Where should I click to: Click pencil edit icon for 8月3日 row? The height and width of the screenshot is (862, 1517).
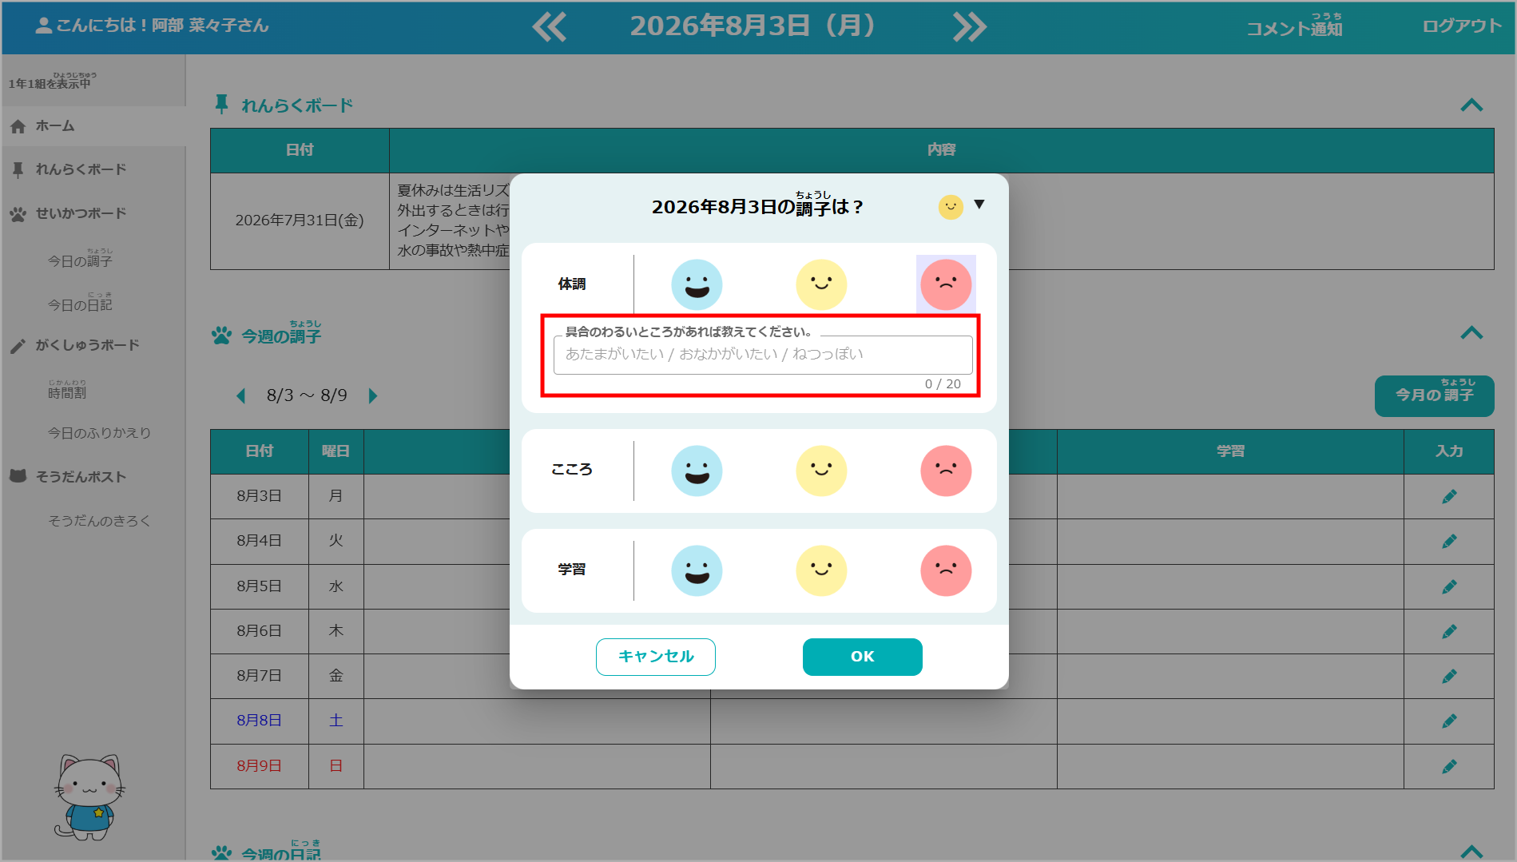point(1449,497)
